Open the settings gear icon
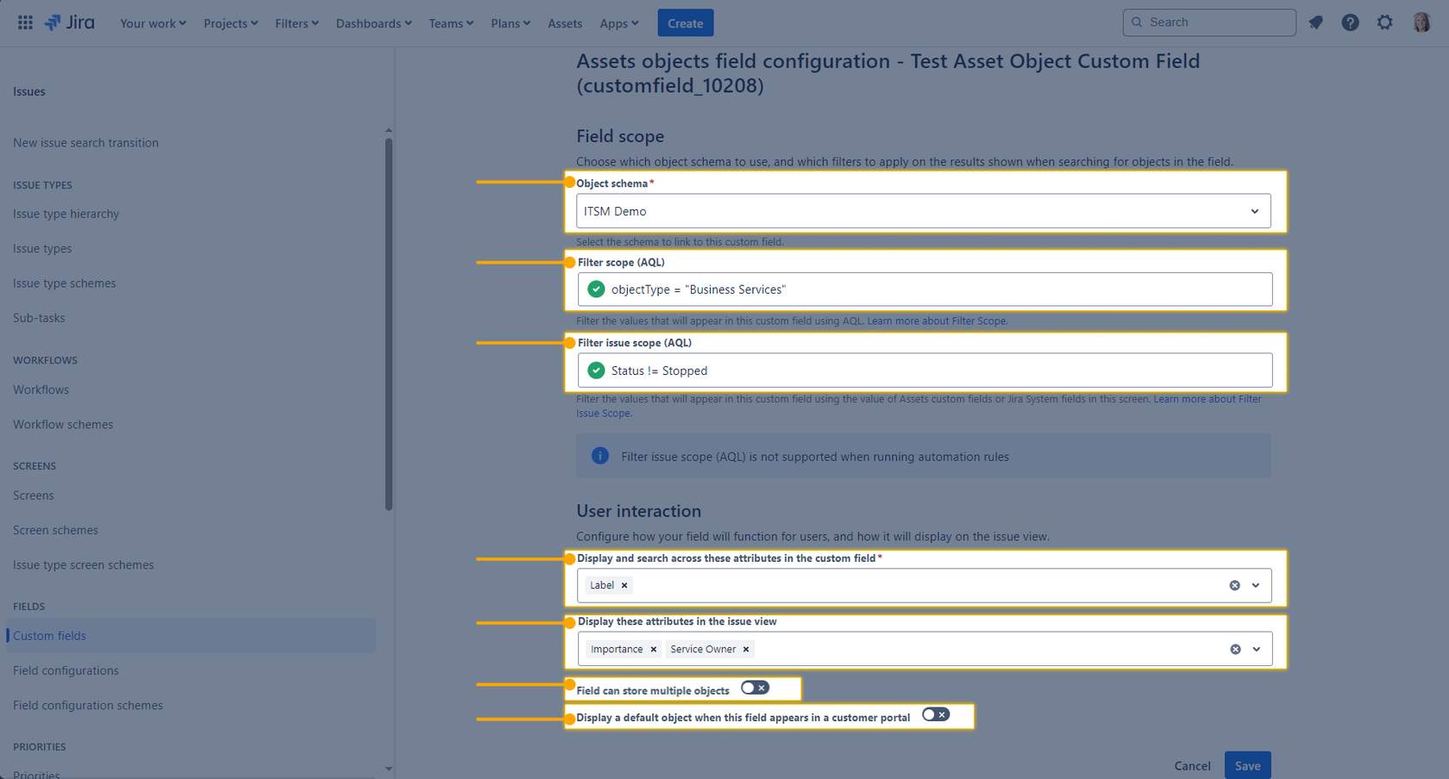 [1384, 22]
